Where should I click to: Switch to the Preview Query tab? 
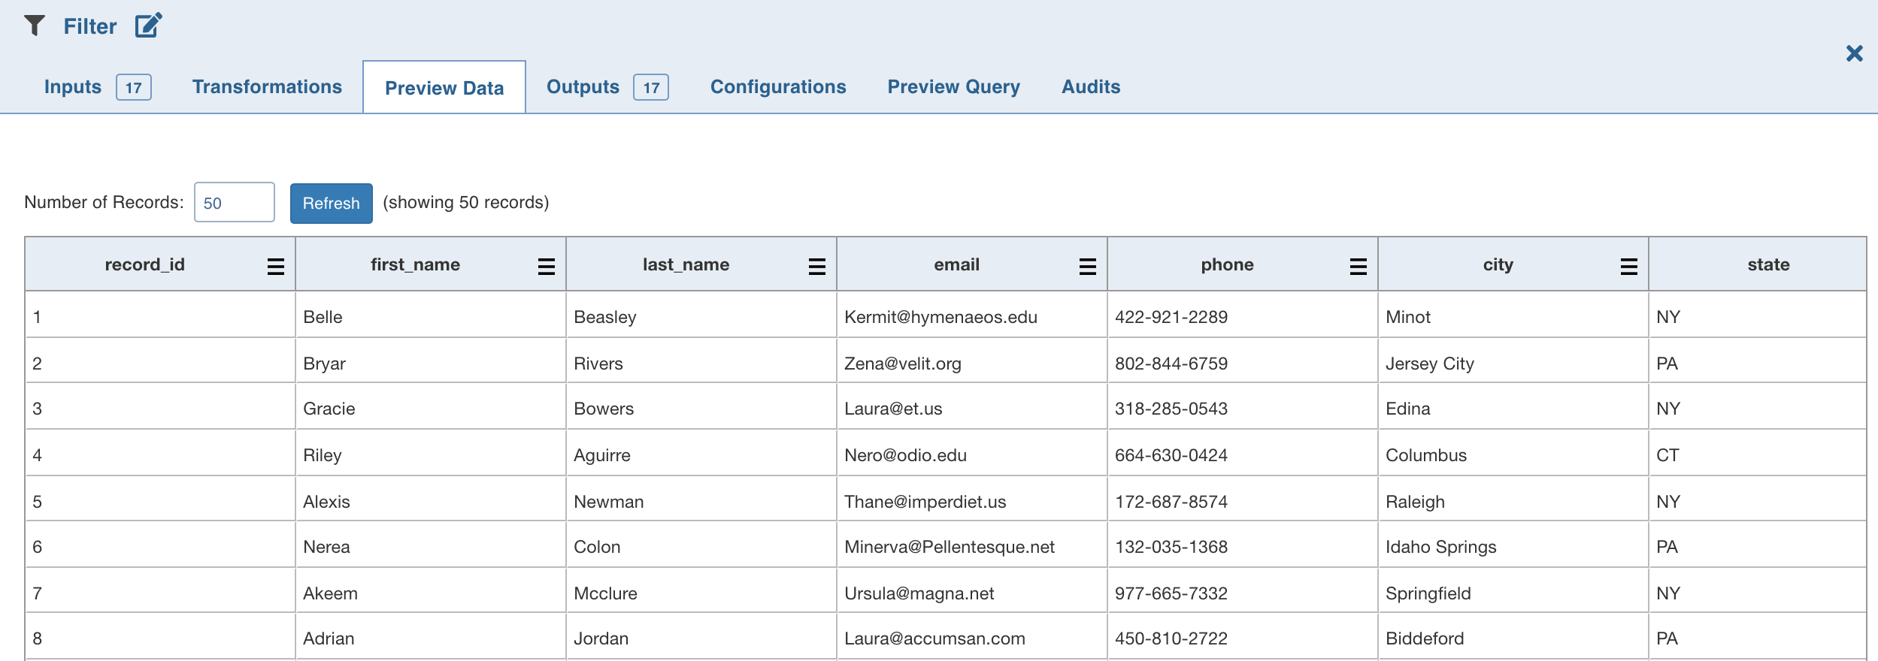pos(953,87)
